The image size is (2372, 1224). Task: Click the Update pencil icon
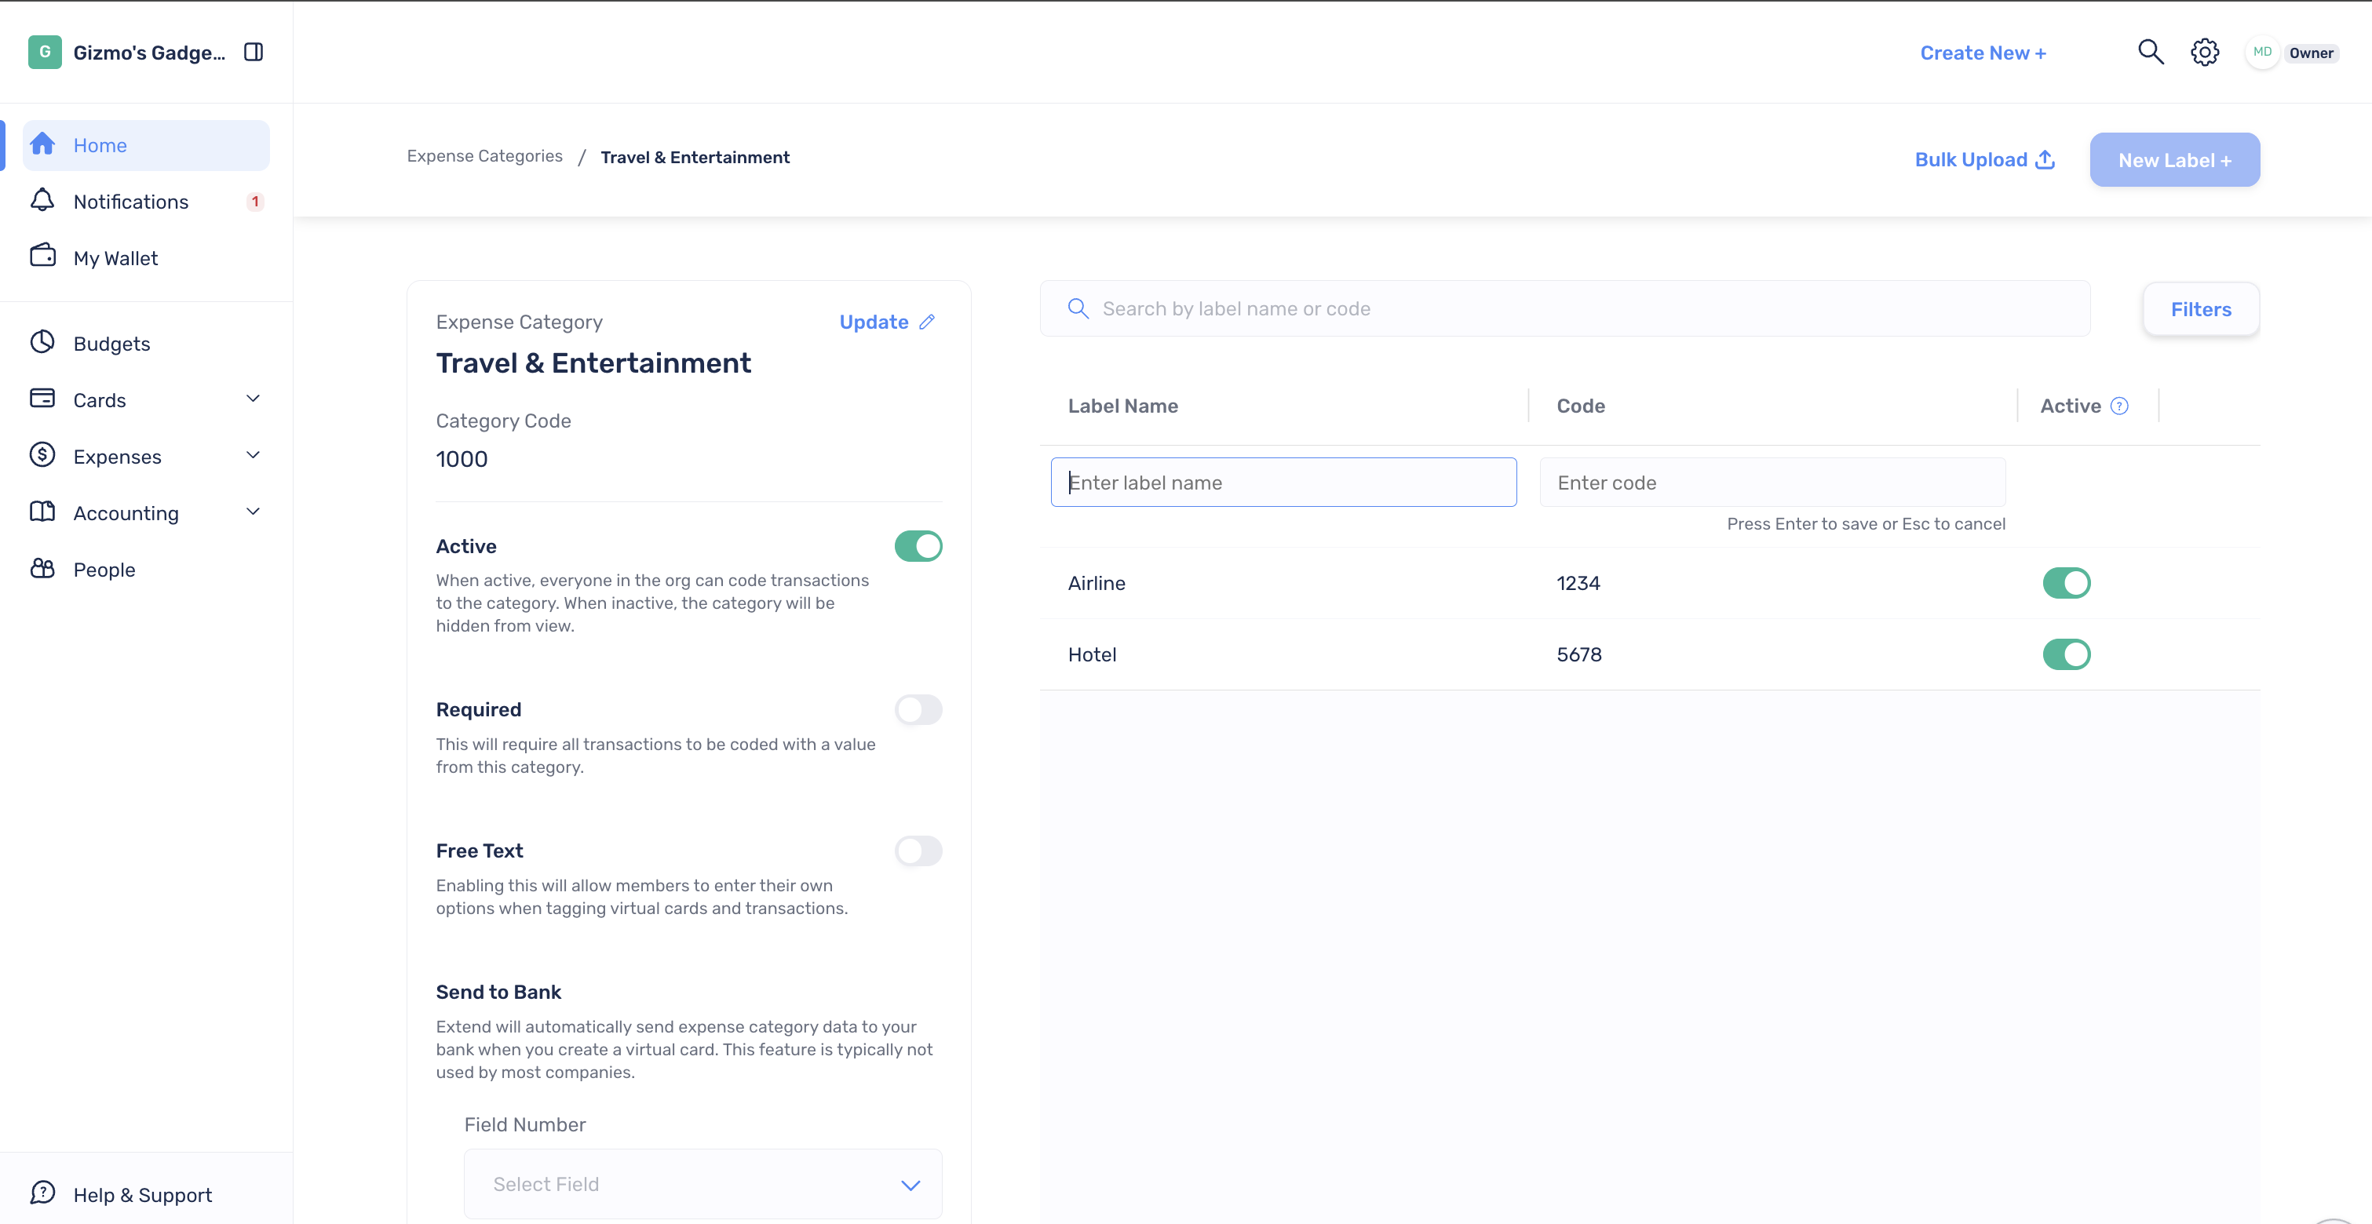tap(927, 322)
